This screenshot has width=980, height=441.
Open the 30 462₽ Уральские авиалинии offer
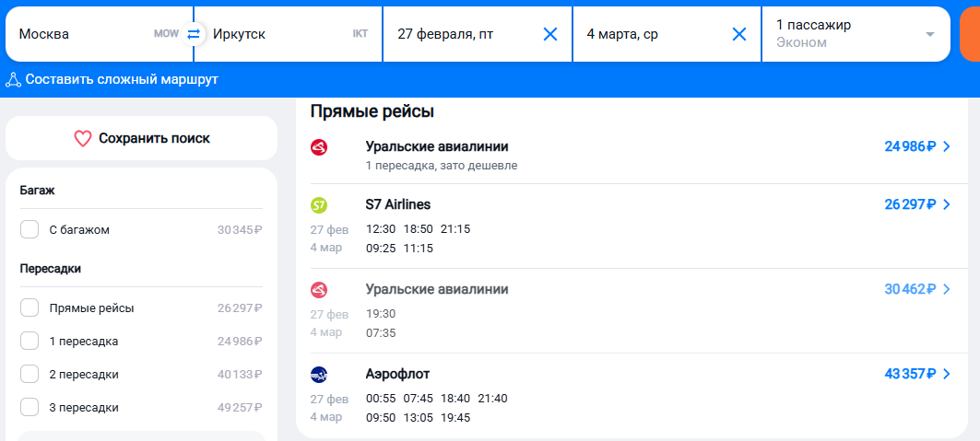click(x=639, y=310)
